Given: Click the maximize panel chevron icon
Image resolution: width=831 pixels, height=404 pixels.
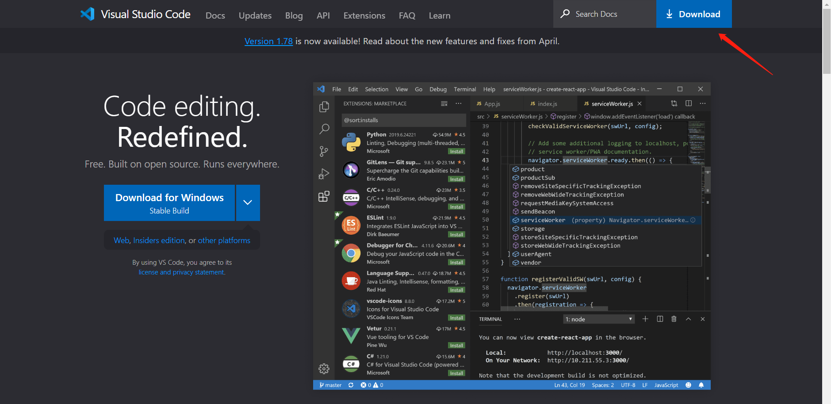Looking at the screenshot, I should (689, 319).
